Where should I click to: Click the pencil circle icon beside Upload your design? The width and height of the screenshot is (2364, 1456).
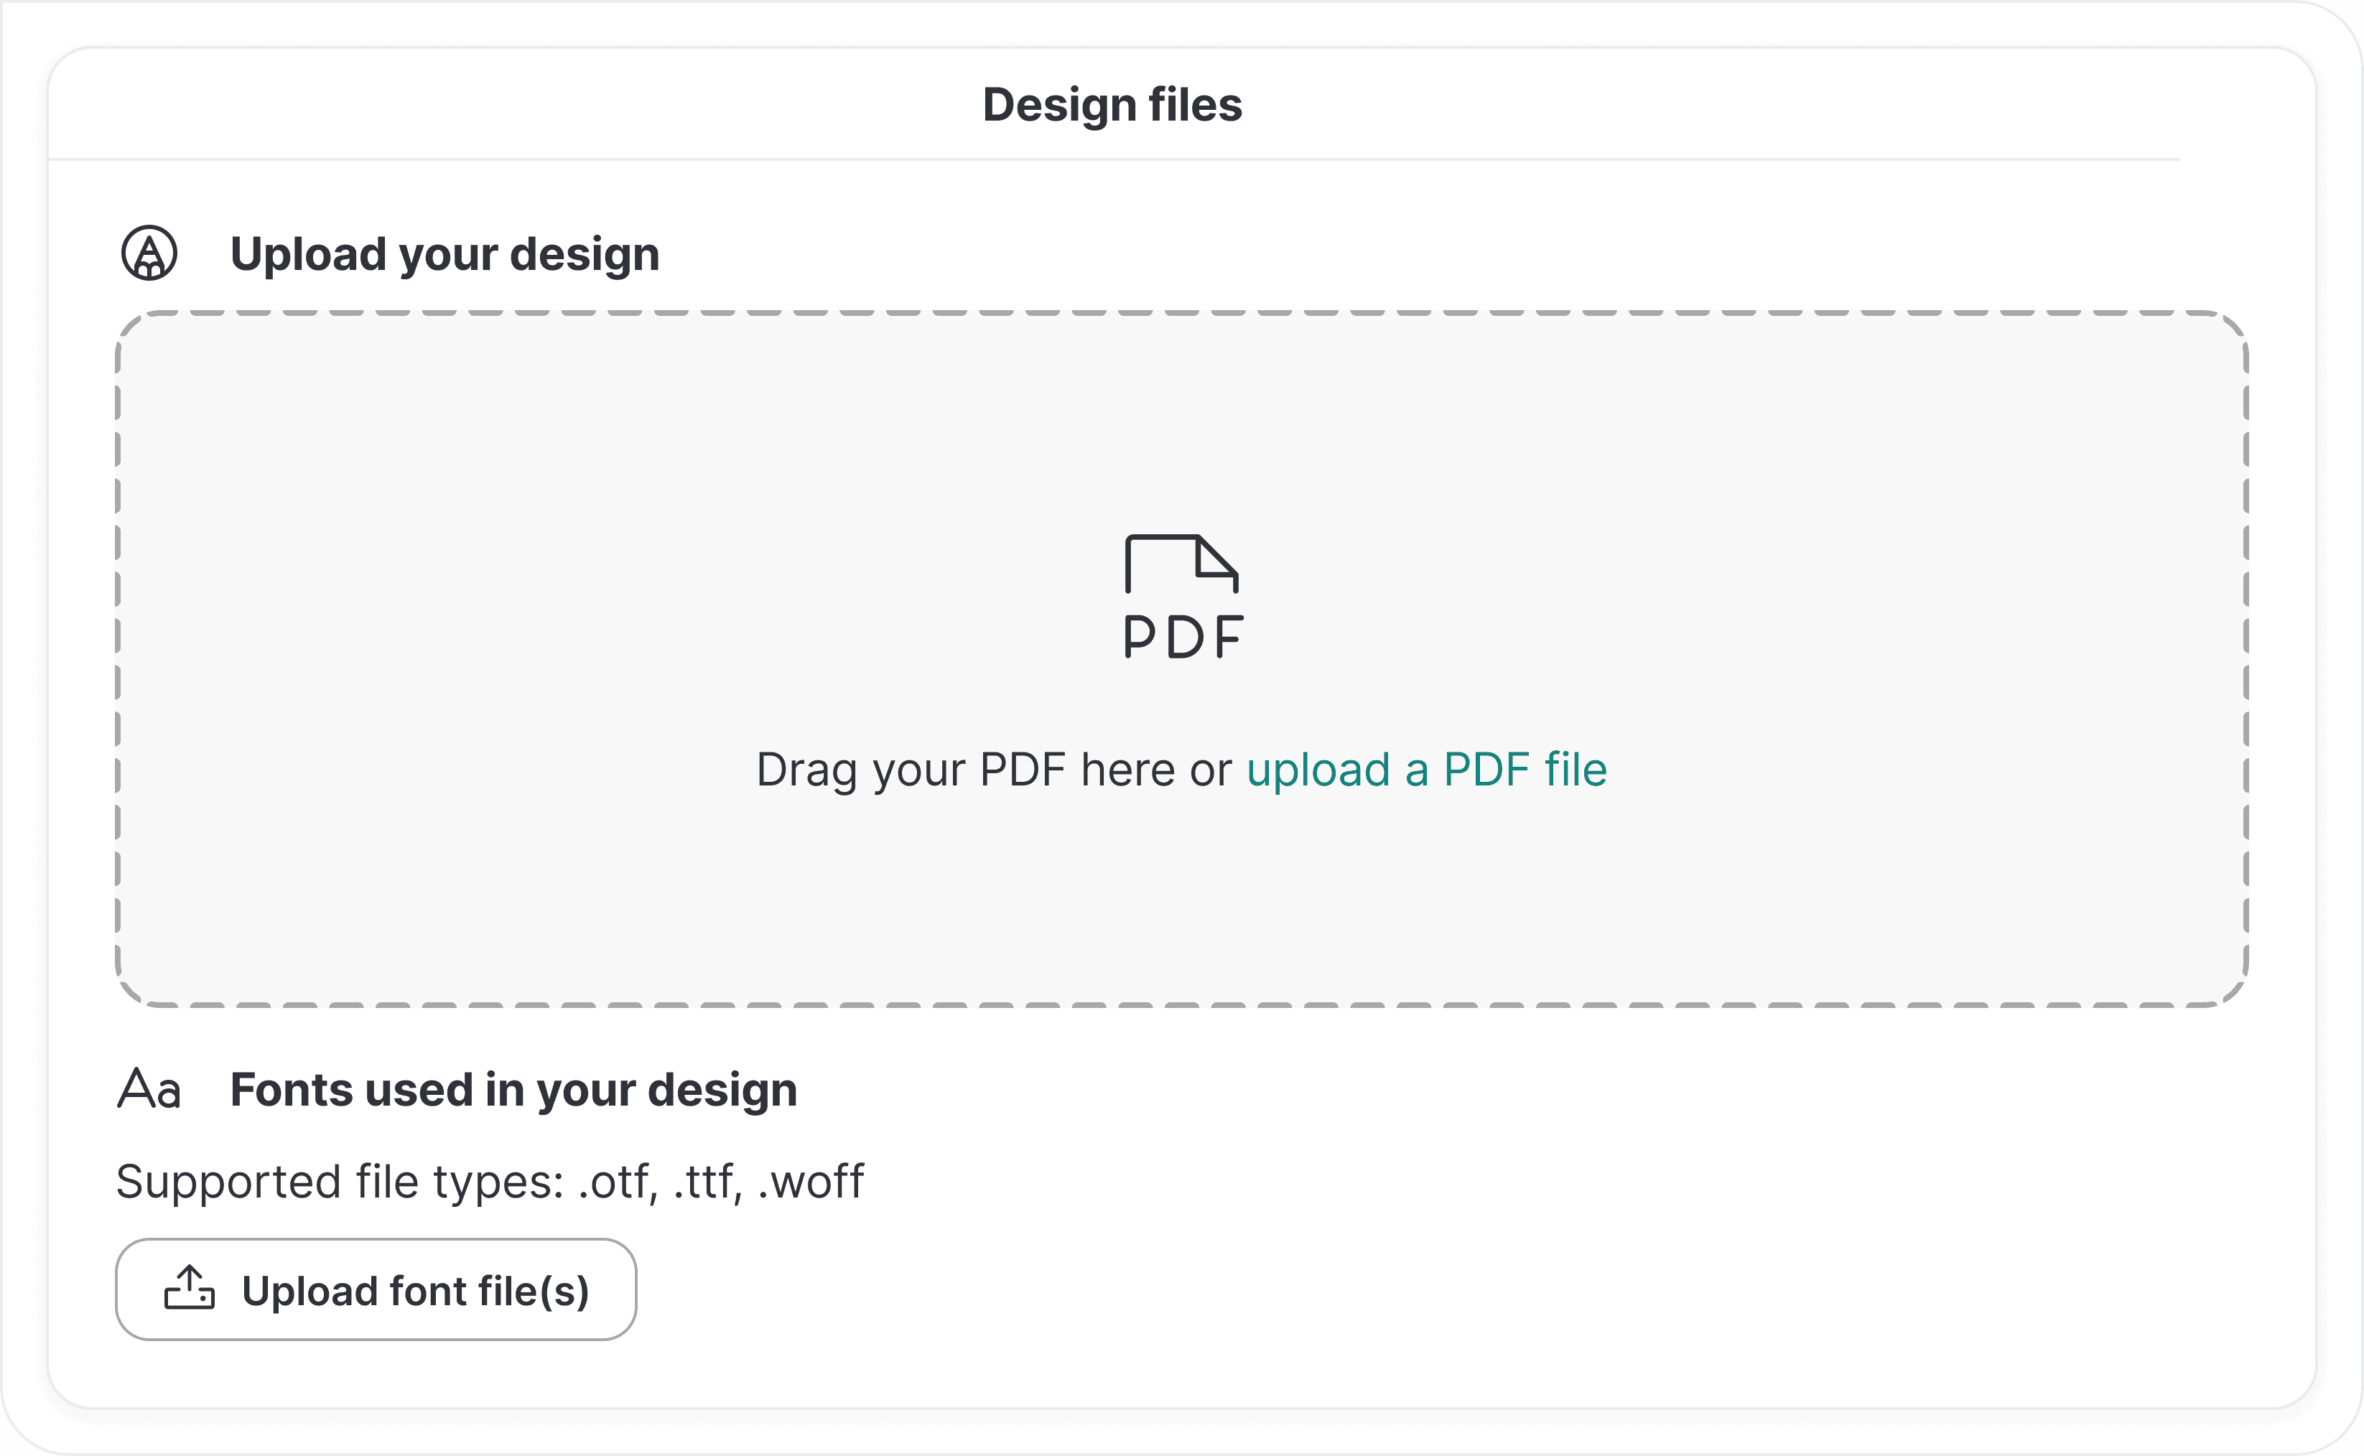click(149, 253)
